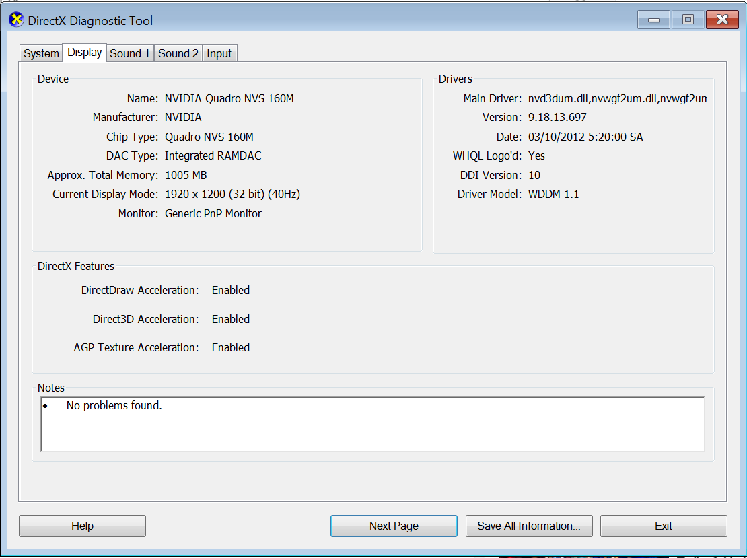Click the AGP Texture Acceleration Enabled status
This screenshot has width=747, height=558.
click(231, 347)
